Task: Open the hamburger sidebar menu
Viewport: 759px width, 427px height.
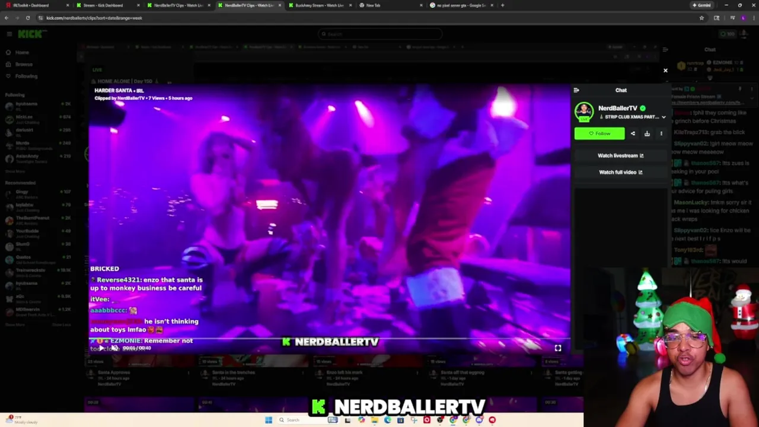Action: pyautogui.click(x=9, y=34)
